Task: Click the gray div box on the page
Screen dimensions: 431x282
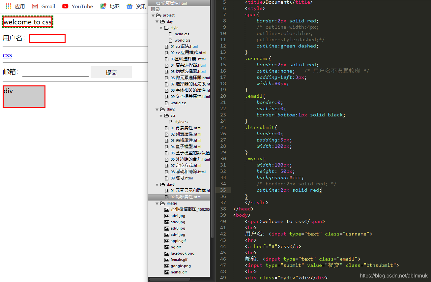Action: click(x=24, y=97)
